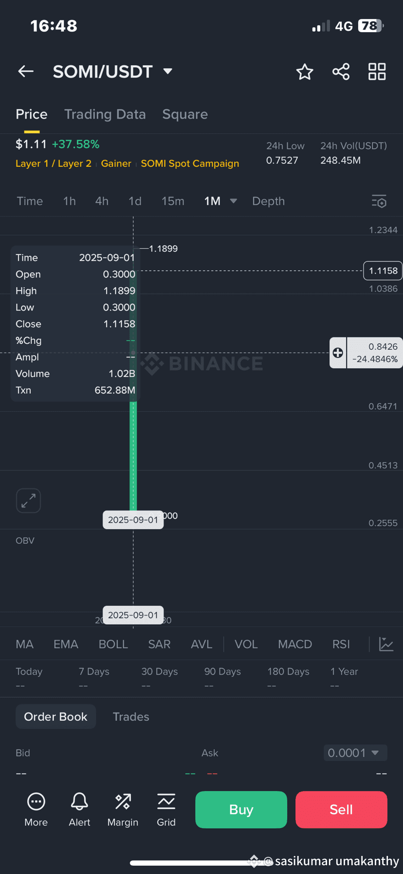This screenshot has height=874, width=403.
Task: Expand chart to fullscreen icon
Action: [x=28, y=500]
